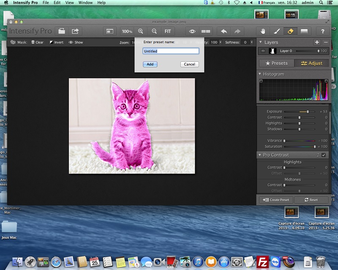This screenshot has height=270, width=338.
Task: Click the Export share icon
Action: click(75, 31)
